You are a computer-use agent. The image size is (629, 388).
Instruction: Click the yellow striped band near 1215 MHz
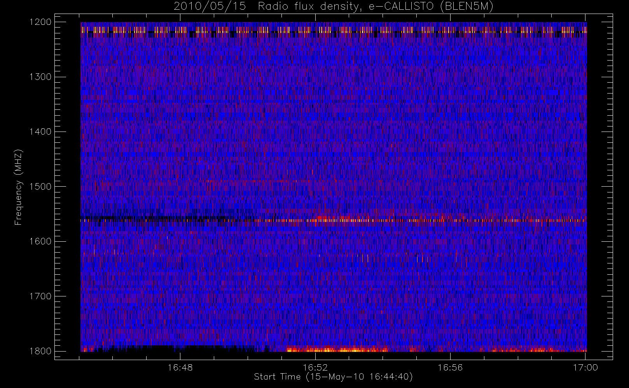point(334,30)
